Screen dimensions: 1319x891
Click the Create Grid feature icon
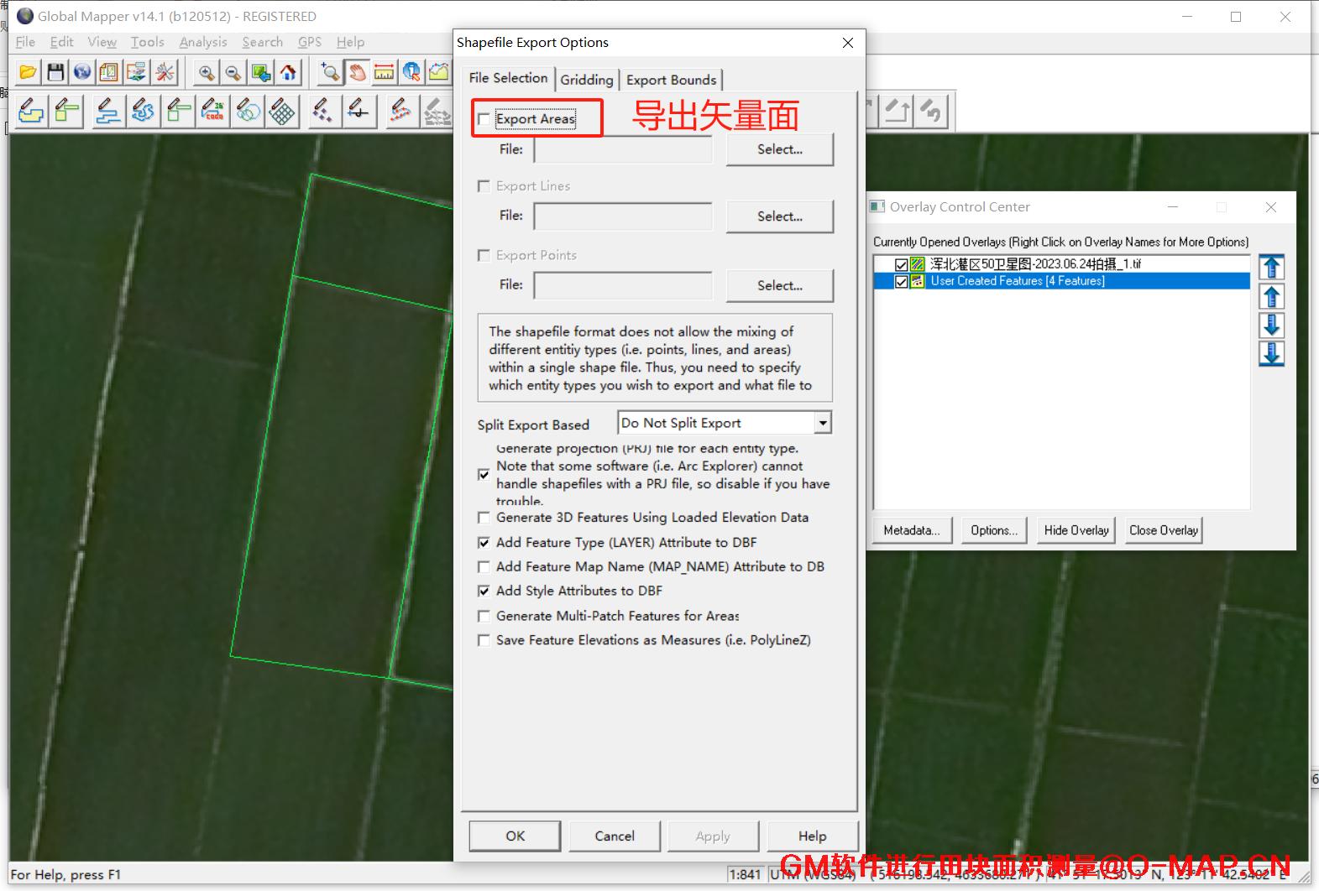point(283,111)
